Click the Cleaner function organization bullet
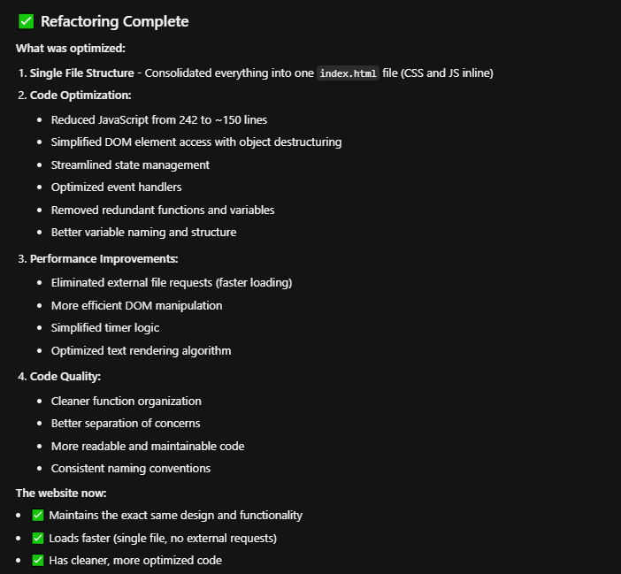This screenshot has width=621, height=574. (126, 401)
